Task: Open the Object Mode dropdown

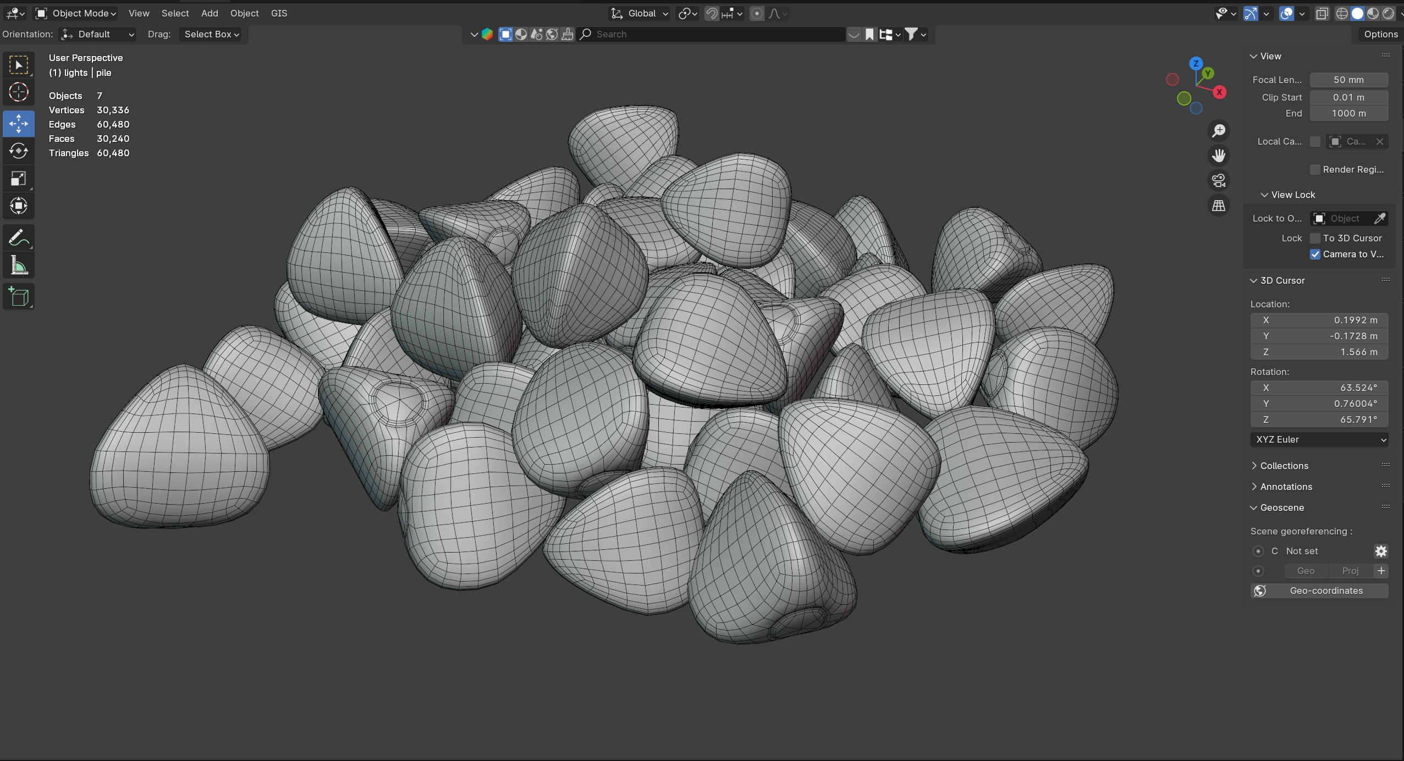Action: [76, 13]
